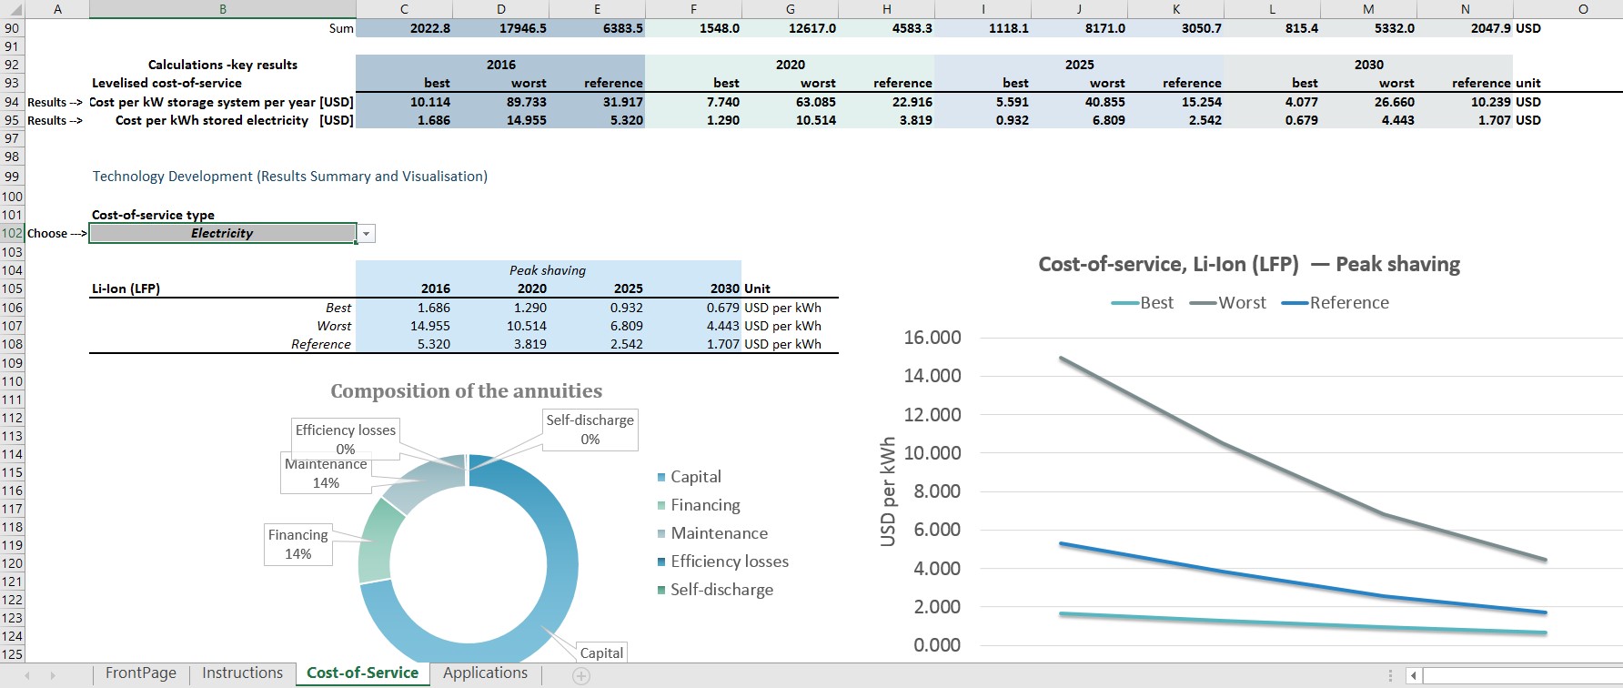The width and height of the screenshot is (1623, 688).
Task: Click the Self-discharge 0% data label
Action: coord(590,430)
